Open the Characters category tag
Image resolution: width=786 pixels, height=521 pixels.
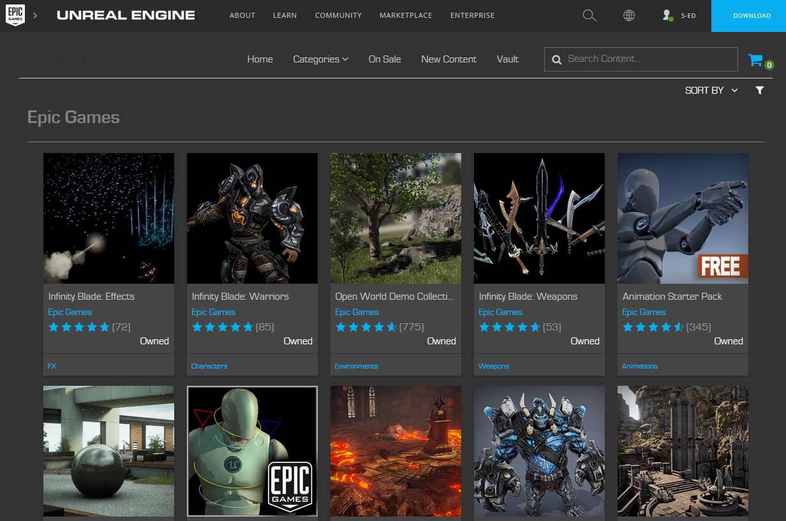pyautogui.click(x=209, y=366)
